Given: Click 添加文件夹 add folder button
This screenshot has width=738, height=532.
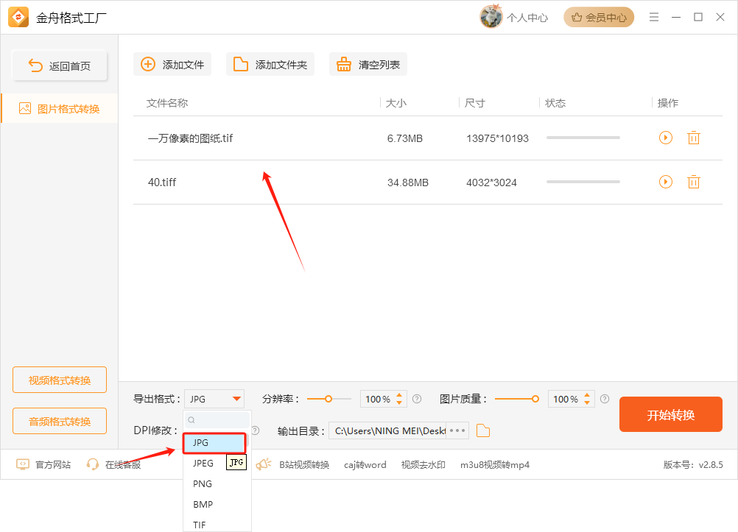Looking at the screenshot, I should pos(270,65).
